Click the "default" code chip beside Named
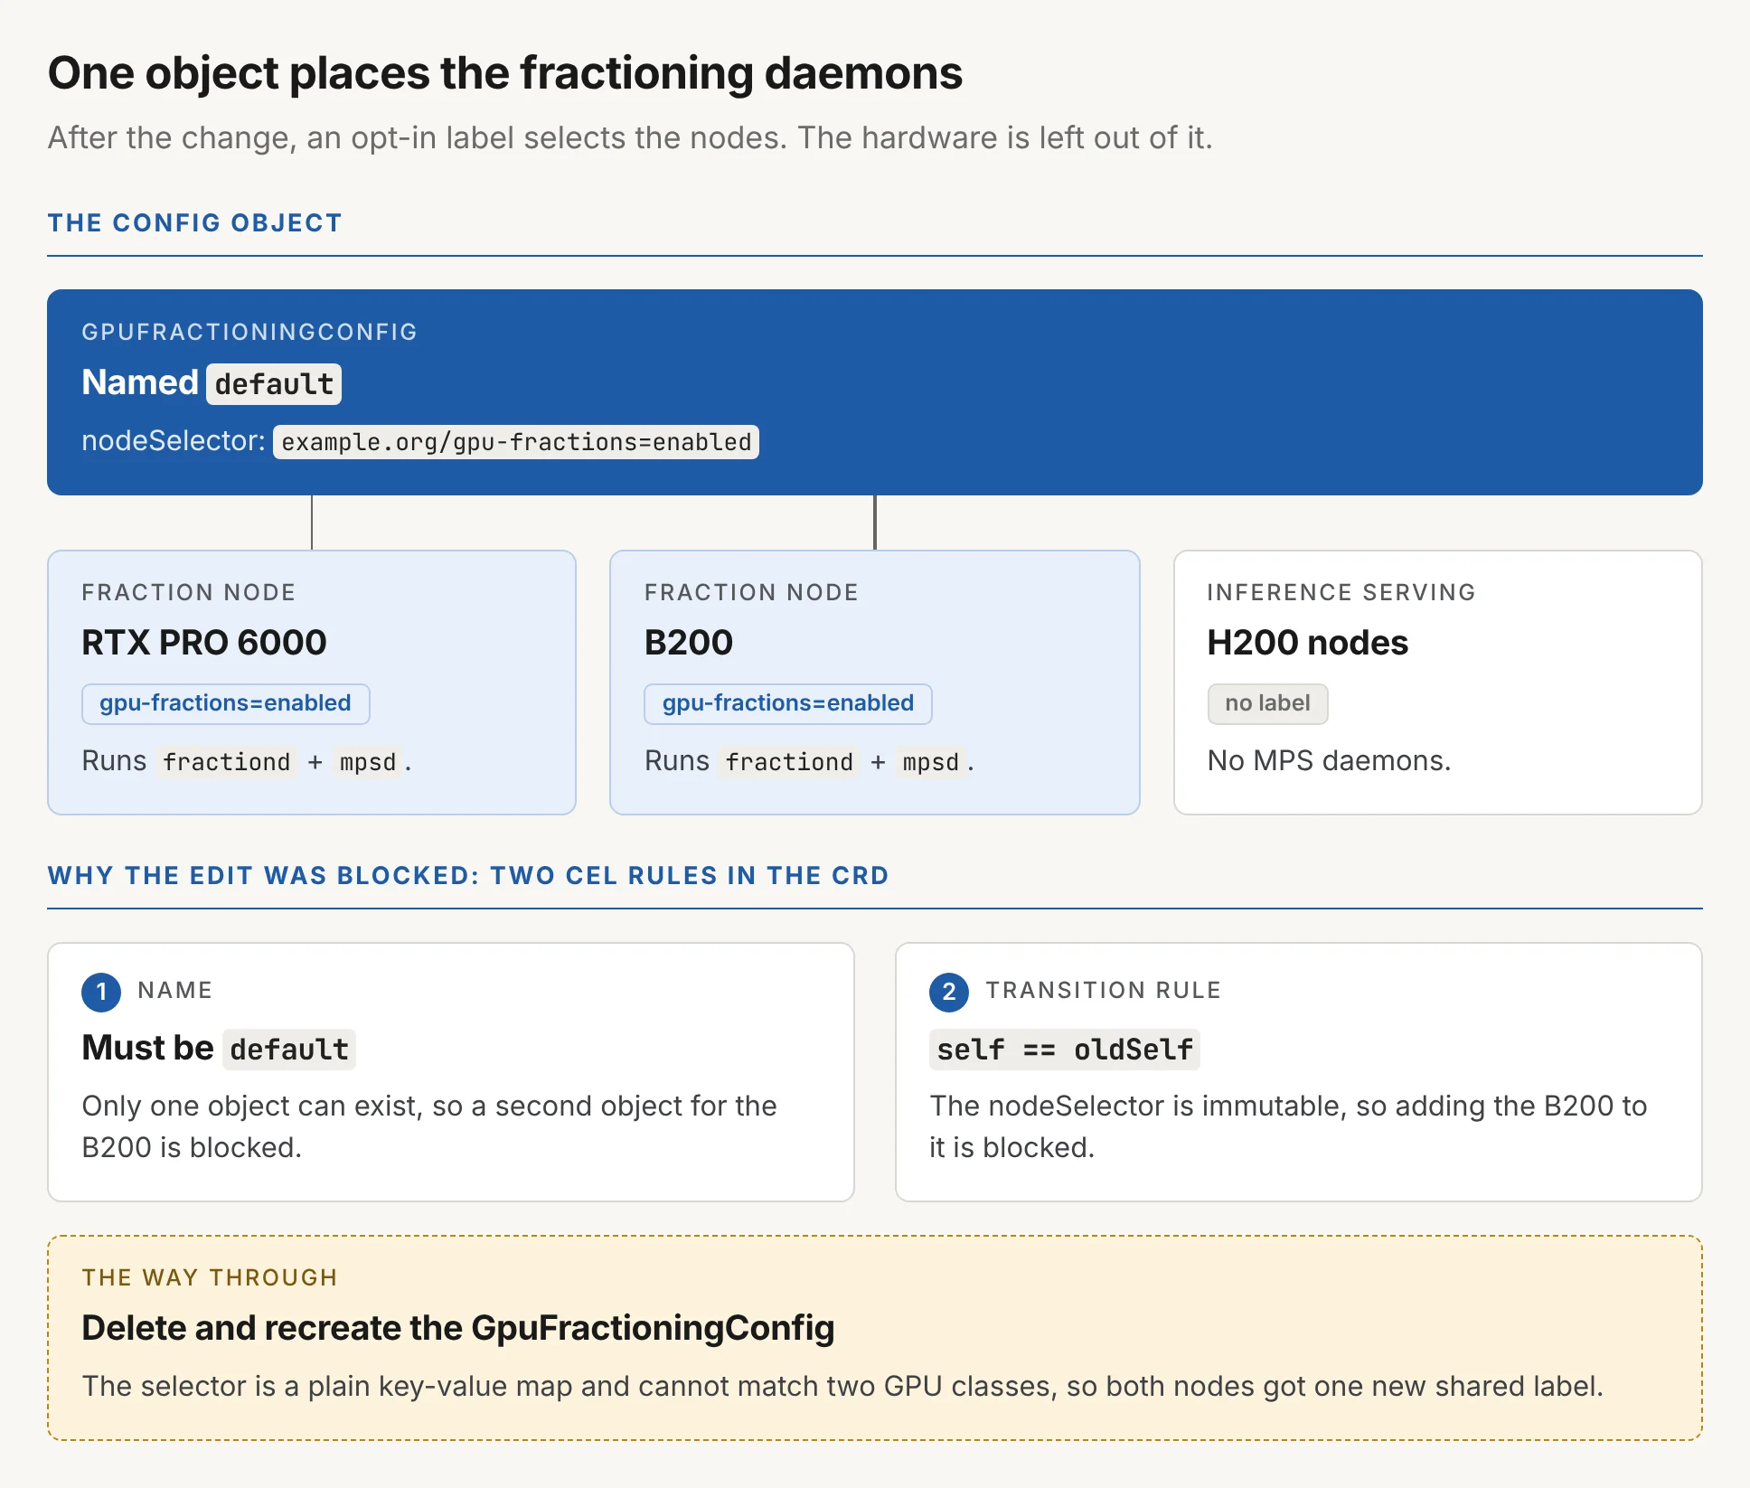Image resolution: width=1750 pixels, height=1488 pixels. (x=274, y=384)
